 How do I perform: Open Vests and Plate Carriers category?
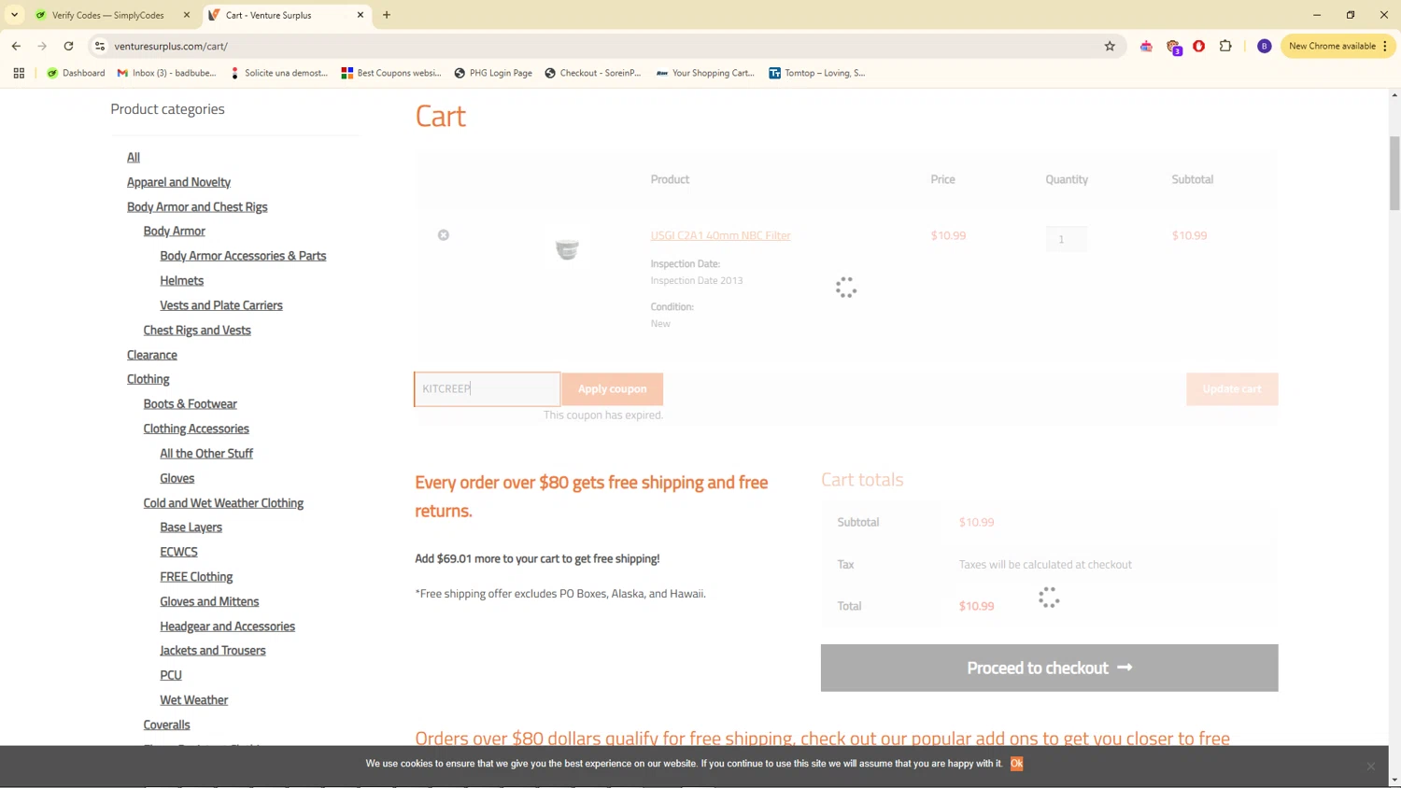coord(221,305)
